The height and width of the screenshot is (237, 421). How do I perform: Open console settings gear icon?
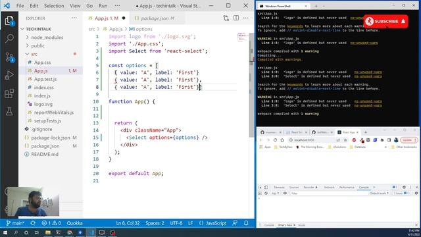(416, 193)
